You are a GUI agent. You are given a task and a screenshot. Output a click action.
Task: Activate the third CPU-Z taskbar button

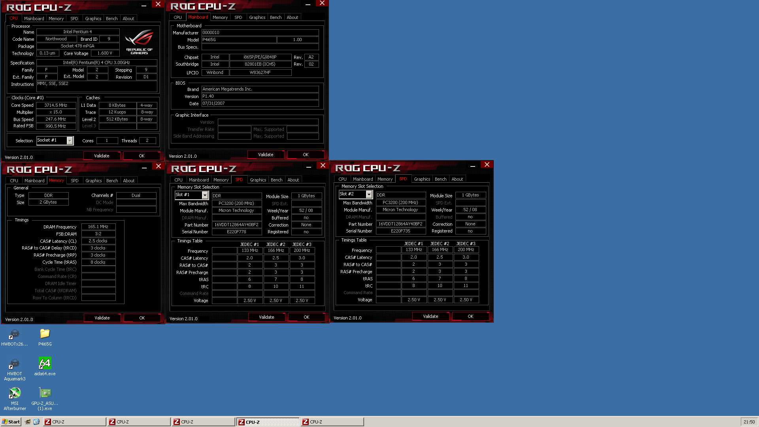203,422
